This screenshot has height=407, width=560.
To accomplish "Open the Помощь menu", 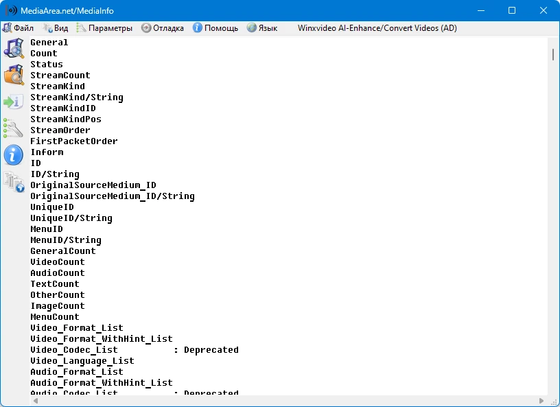I will coord(215,28).
